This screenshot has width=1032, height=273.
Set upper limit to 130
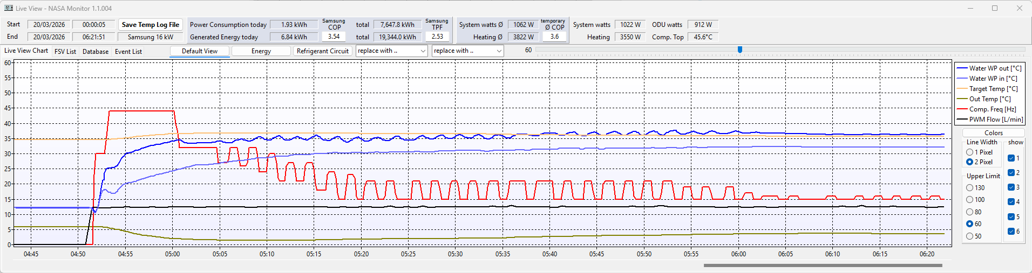[x=970, y=188]
